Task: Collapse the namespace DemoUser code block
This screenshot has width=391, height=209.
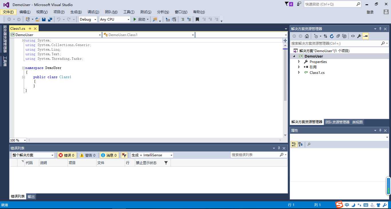Action: pos(23,68)
